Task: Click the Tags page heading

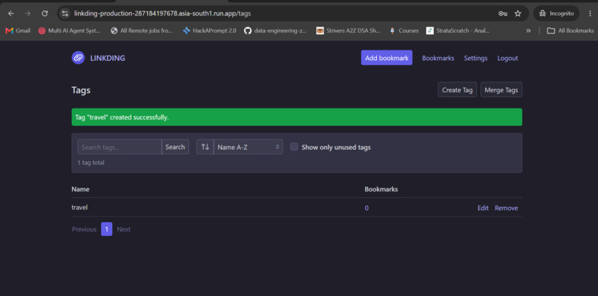Action: (81, 90)
